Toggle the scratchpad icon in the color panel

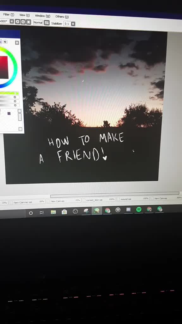(5, 42)
